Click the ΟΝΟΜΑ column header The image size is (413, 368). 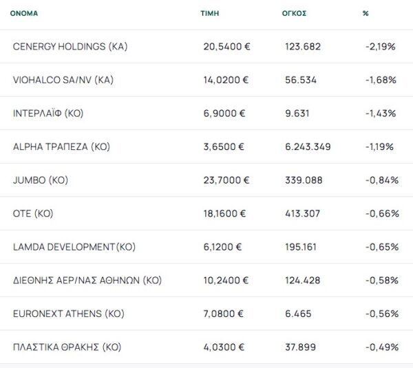click(x=24, y=13)
